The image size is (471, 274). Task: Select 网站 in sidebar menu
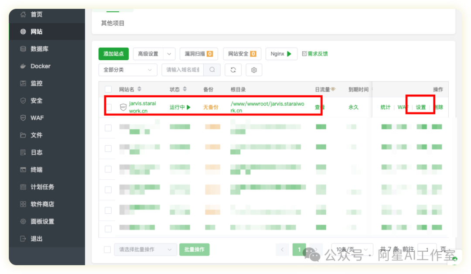pos(47,31)
